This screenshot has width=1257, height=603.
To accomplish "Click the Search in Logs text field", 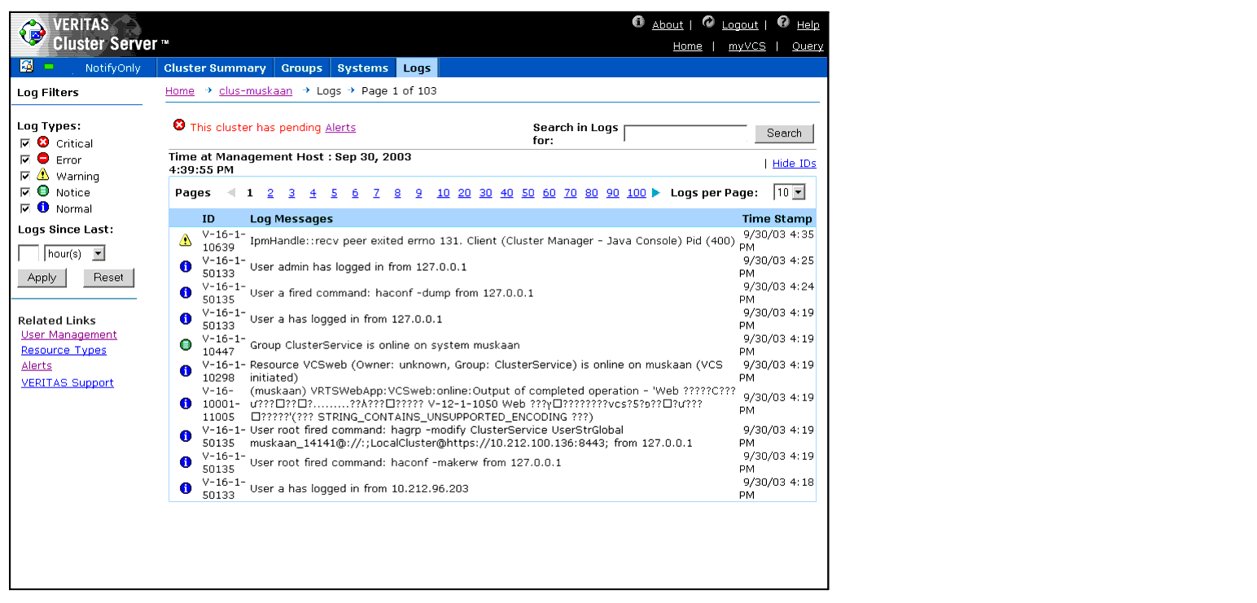I will point(685,133).
